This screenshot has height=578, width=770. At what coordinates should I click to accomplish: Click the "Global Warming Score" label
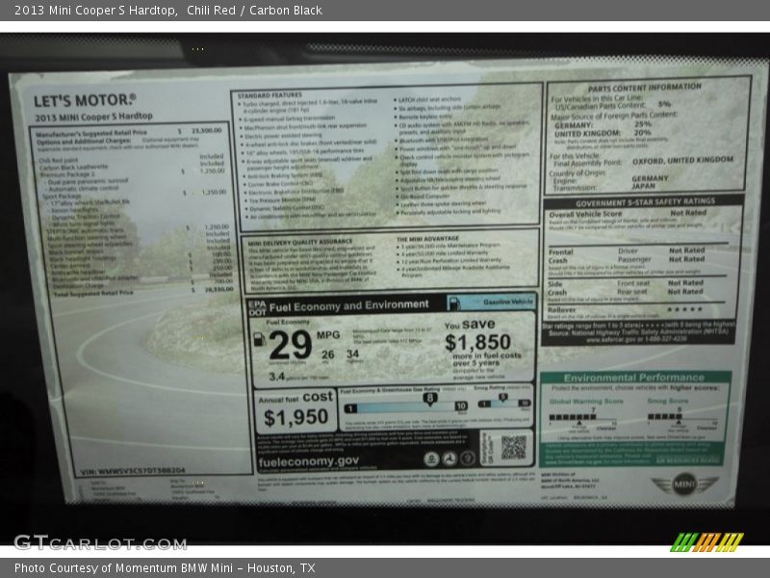pos(586,401)
